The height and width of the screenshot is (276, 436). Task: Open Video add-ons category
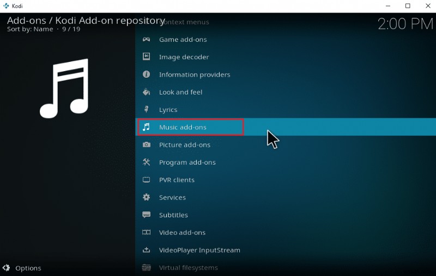pos(286,232)
